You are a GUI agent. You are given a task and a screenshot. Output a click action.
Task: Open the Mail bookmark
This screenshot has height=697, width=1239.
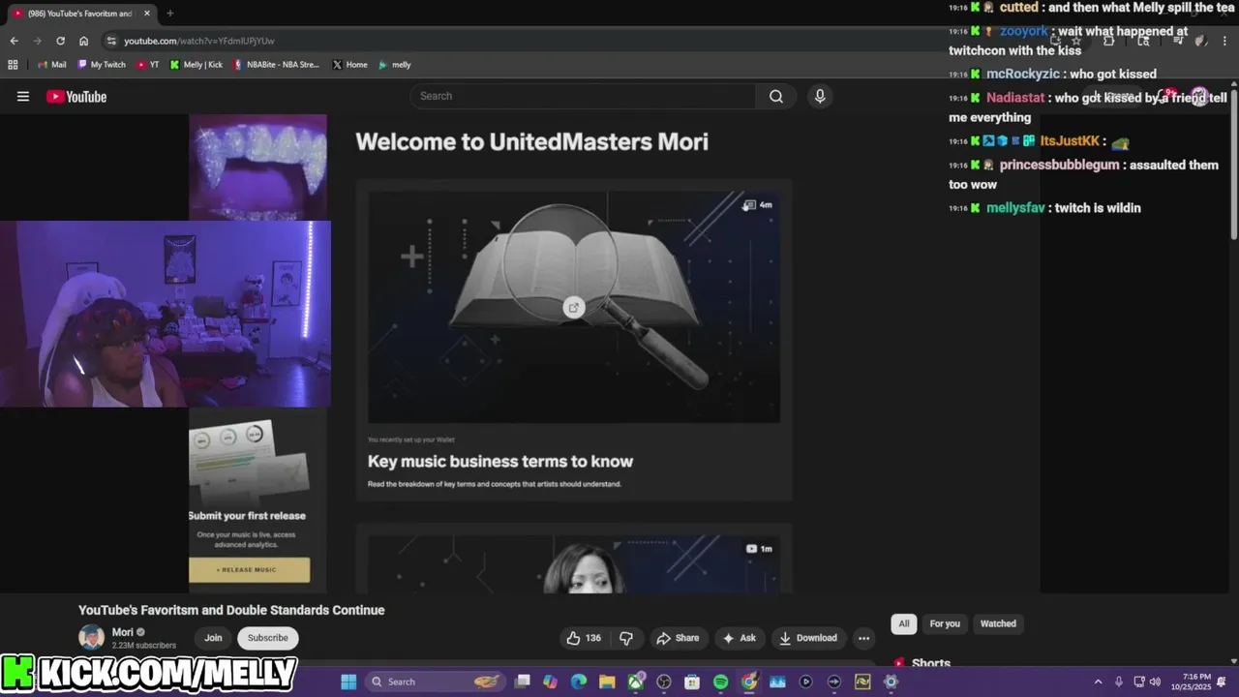[51, 65]
